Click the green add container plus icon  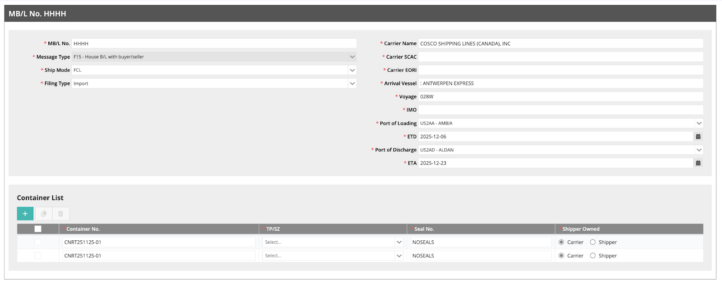25,214
